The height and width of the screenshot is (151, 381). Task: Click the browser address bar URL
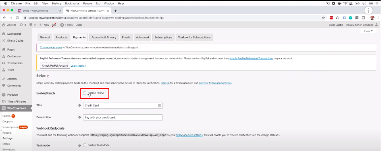click(x=96, y=18)
